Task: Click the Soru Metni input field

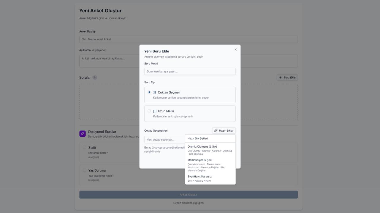Action: (x=190, y=71)
